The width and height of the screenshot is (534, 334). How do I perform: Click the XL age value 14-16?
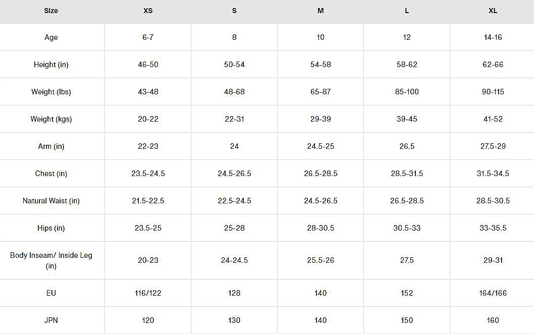tap(493, 37)
